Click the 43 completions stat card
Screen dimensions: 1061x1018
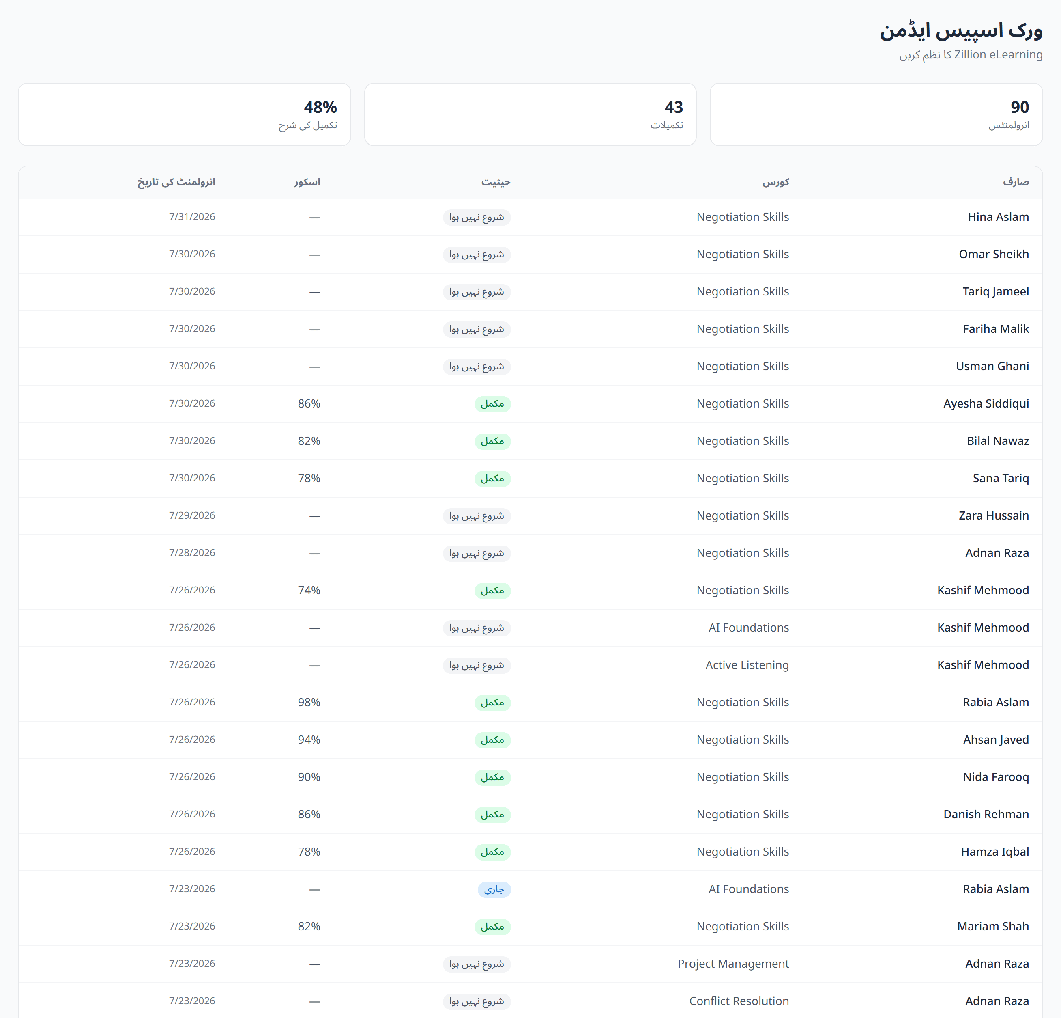click(530, 114)
